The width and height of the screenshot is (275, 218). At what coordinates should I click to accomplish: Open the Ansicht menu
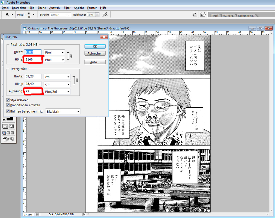79,8
